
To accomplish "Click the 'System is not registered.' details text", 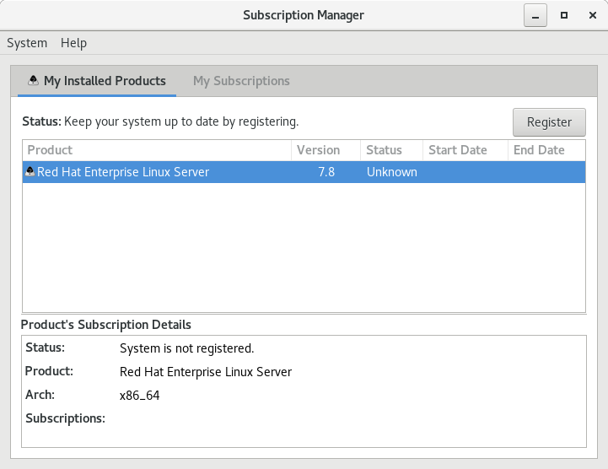I will (186, 348).
